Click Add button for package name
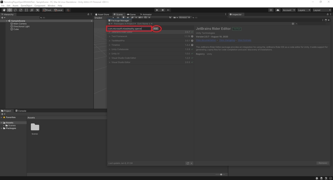 [155, 29]
